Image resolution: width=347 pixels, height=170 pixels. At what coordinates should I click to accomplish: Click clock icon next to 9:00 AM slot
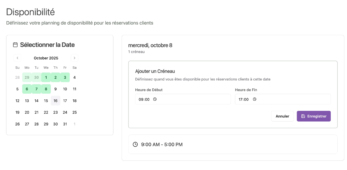pos(135,144)
